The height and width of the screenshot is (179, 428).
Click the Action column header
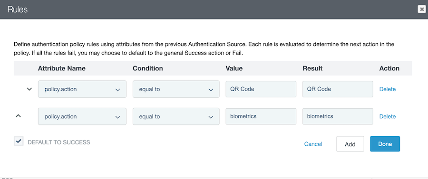389,68
